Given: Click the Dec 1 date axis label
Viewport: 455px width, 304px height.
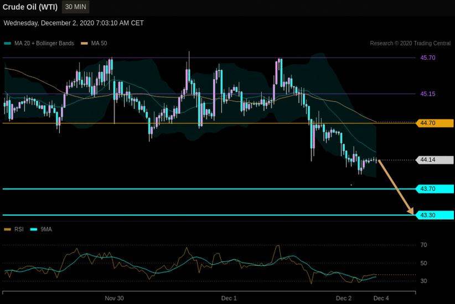Looking at the screenshot, I should coord(229,298).
